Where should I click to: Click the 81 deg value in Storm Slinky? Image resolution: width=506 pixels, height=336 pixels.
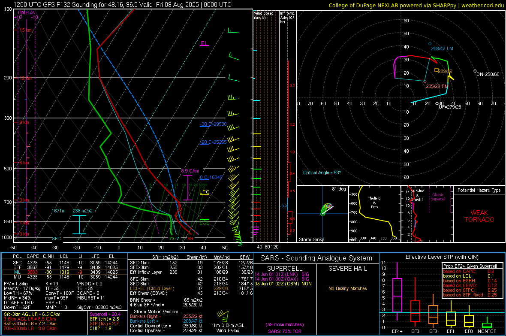(339, 189)
